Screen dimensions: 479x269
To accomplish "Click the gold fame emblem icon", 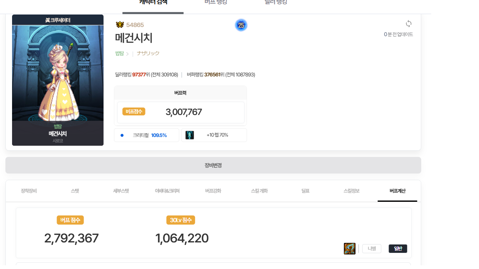I will tap(120, 25).
